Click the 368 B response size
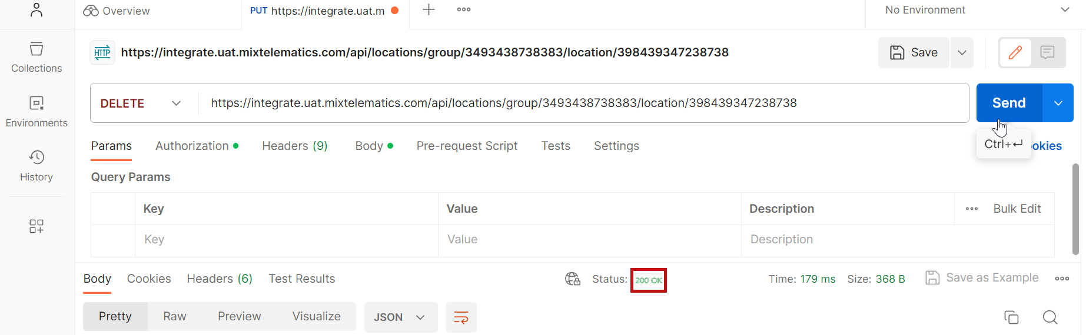 tap(890, 279)
